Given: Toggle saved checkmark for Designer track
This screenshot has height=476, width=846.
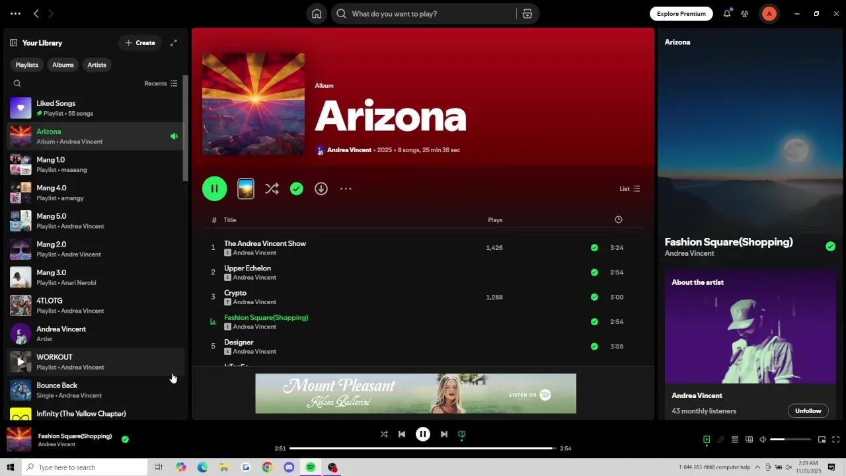Looking at the screenshot, I should click(594, 346).
